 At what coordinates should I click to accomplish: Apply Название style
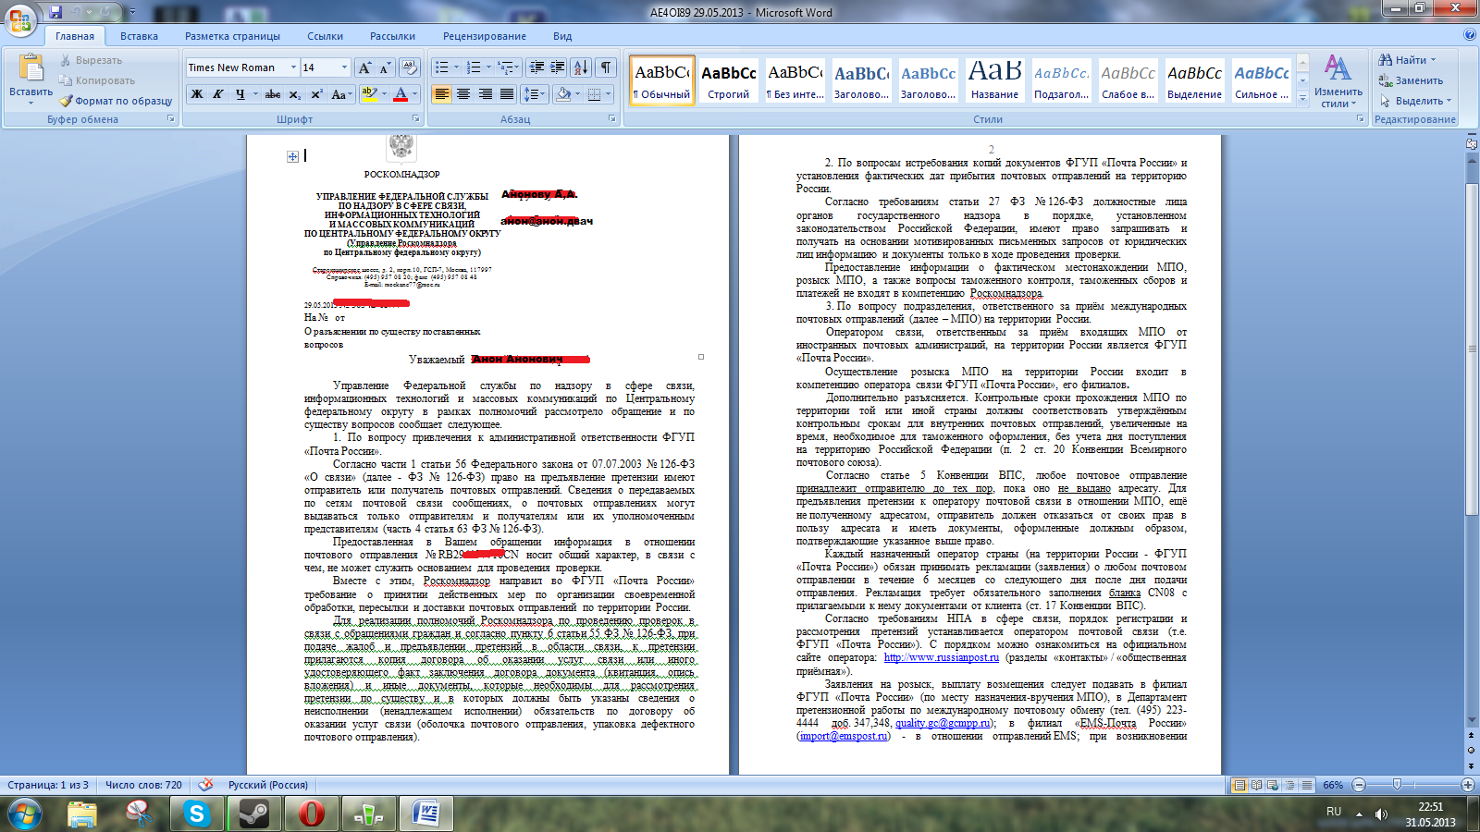pos(994,80)
